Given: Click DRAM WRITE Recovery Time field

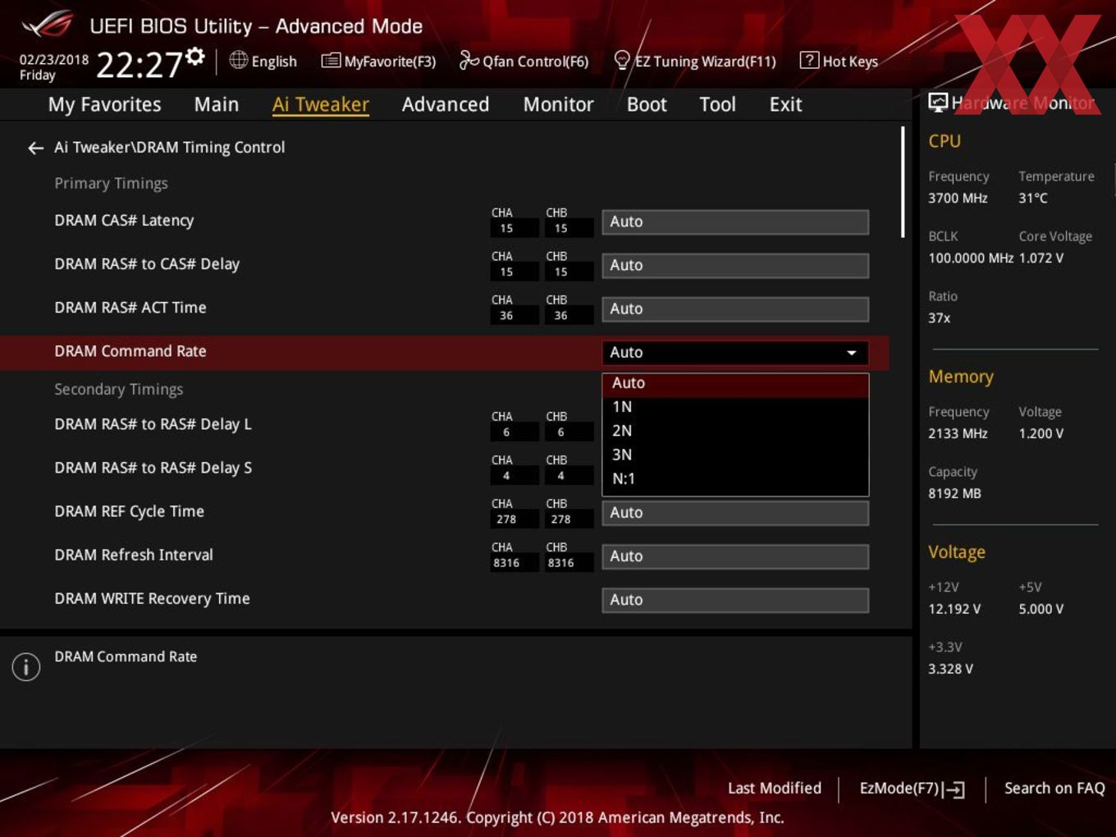Looking at the screenshot, I should (x=735, y=600).
